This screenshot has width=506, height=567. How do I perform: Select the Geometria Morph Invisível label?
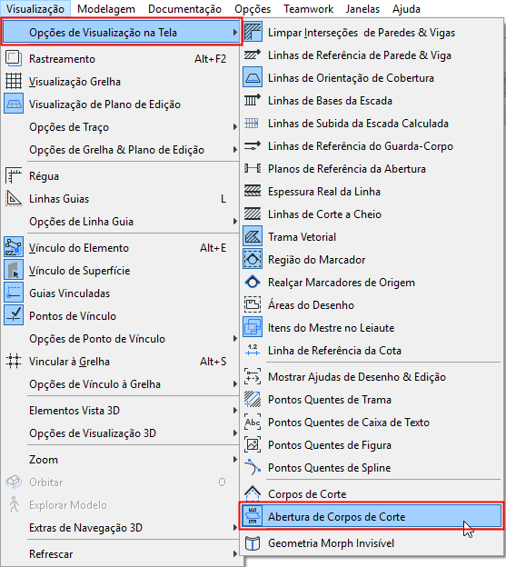[x=331, y=543]
